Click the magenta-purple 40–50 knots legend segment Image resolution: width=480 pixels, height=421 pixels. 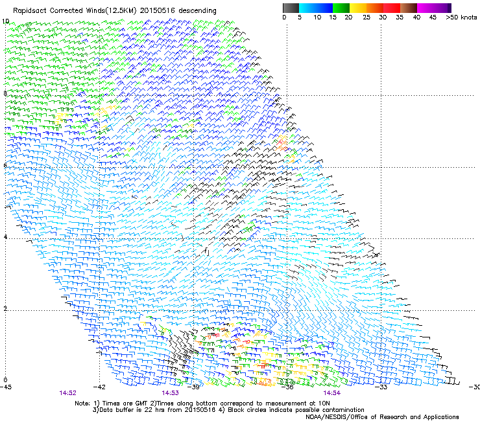click(434, 8)
